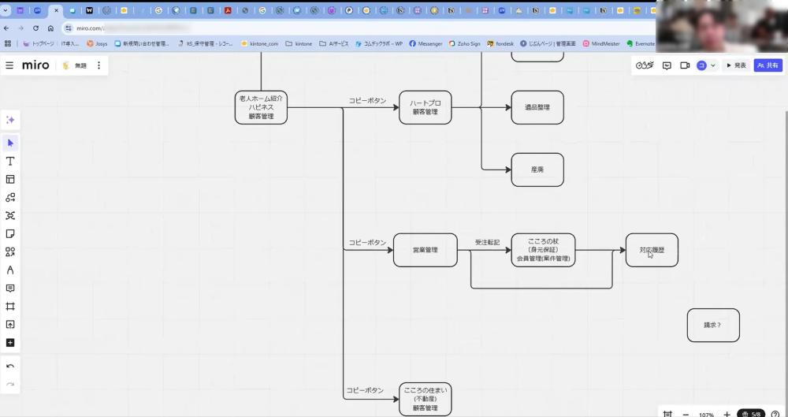Viewport: 788px width, 417px height.
Task: Click the miro logo
Action: click(x=35, y=65)
